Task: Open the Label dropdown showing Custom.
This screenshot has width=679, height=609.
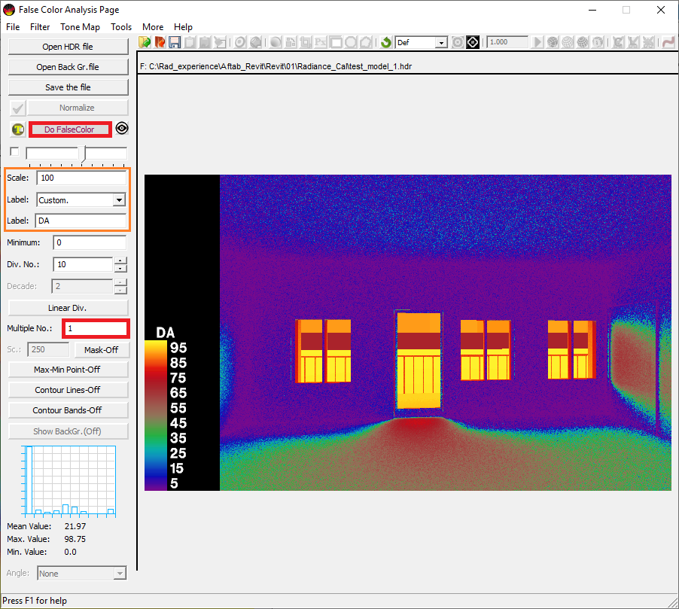Action: (119, 199)
